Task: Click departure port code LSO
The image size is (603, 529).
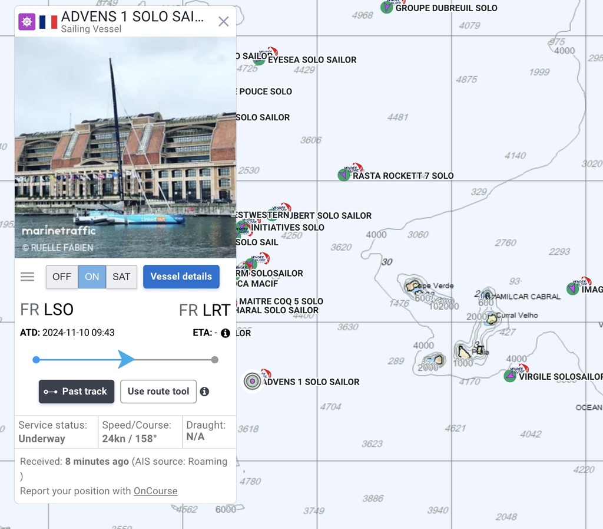Action: (x=58, y=310)
